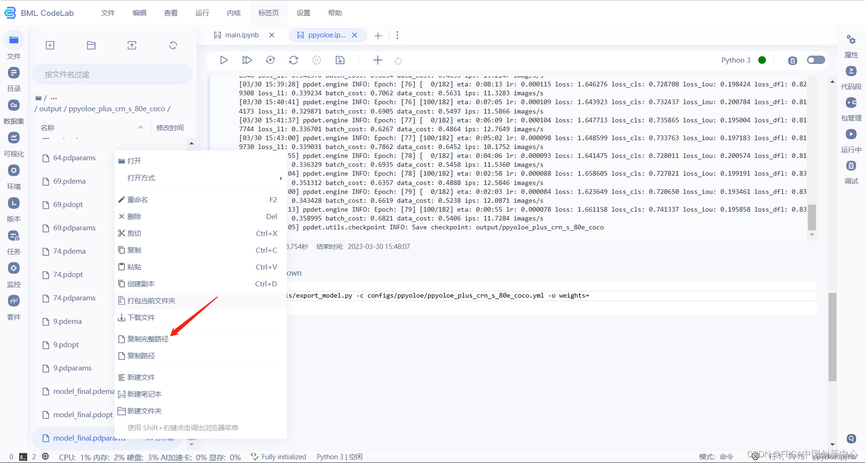The width and height of the screenshot is (865, 463).
Task: Open the 设置 menu
Action: coord(303,13)
